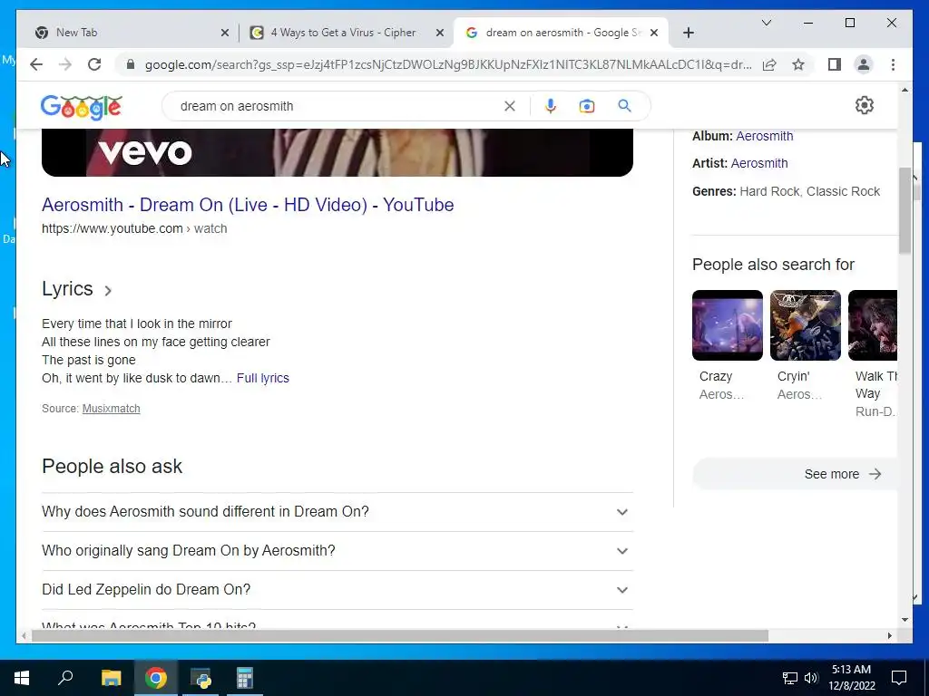Click scroll right arrow at bottom
929x696 pixels.
(x=889, y=636)
